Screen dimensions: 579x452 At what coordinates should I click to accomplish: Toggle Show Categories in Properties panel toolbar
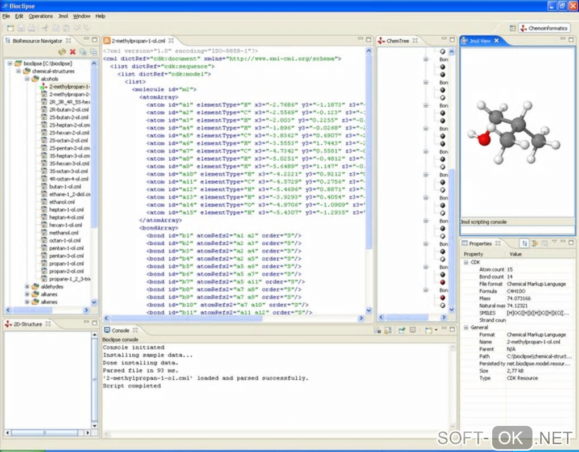tap(525, 243)
